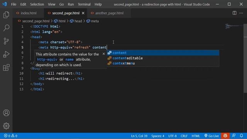Change file encoding UTF-8 in status bar
This screenshot has height=139, width=247.
173,136
